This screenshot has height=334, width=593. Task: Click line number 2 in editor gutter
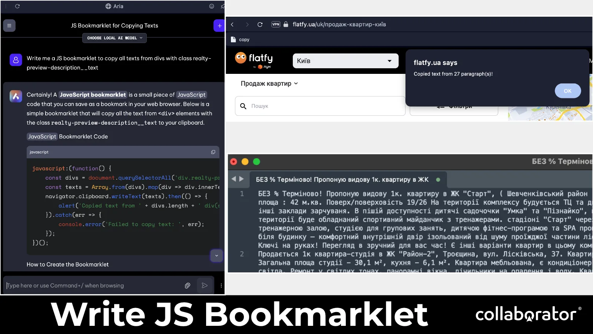pyautogui.click(x=242, y=254)
